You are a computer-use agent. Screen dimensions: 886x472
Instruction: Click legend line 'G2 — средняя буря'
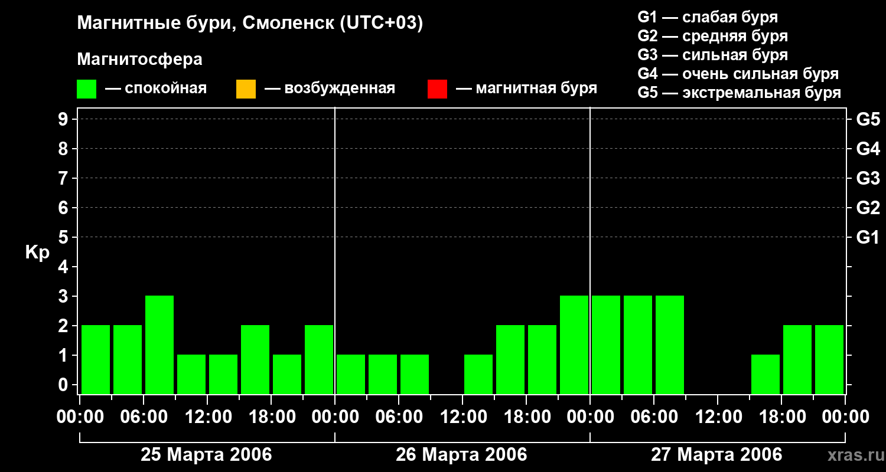click(x=713, y=36)
